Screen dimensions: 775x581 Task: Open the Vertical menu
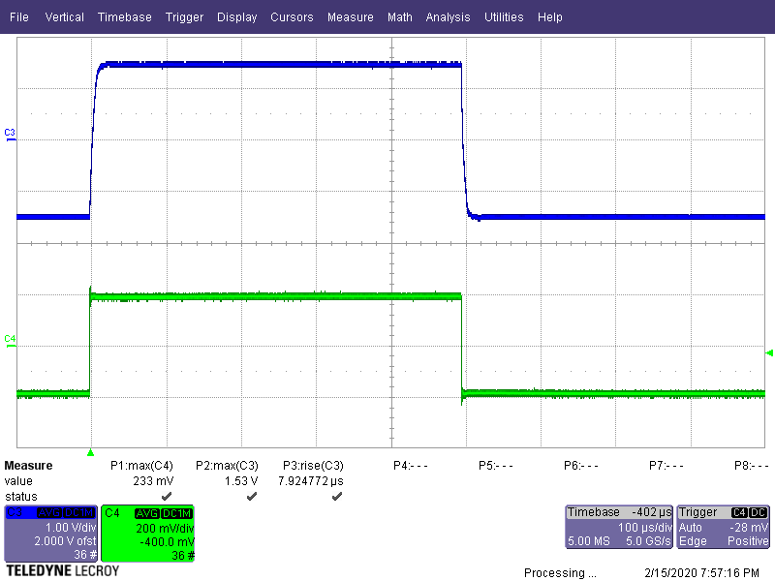(64, 17)
